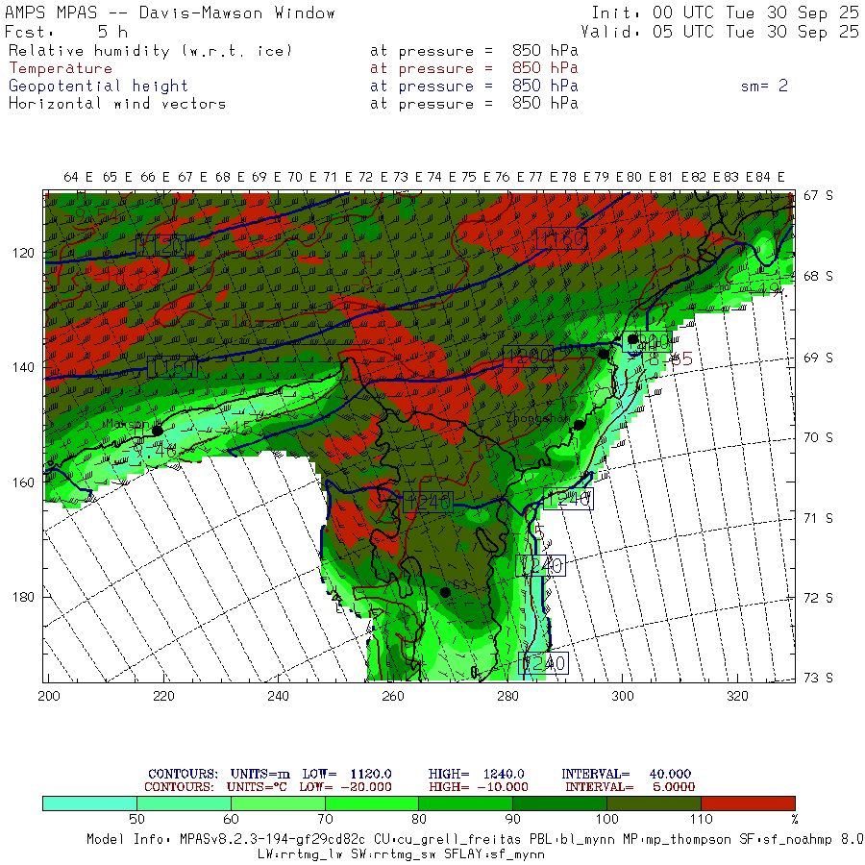Click the red 'INTERVAL= 5.0000' value
This screenshot has height=865, width=865.
630,787
